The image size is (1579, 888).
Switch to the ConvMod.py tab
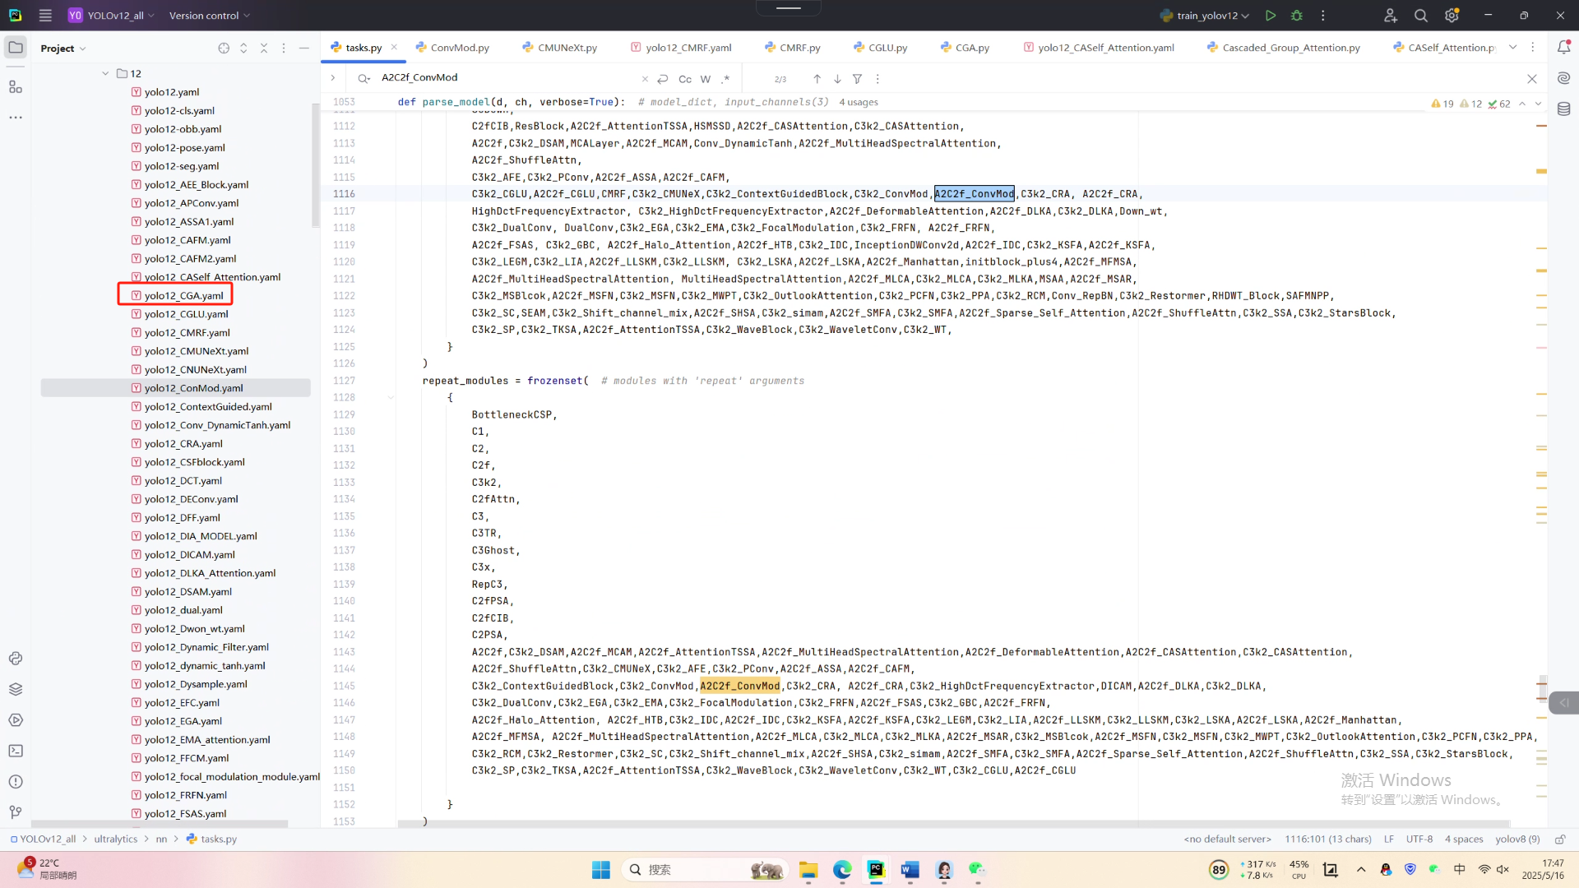pyautogui.click(x=459, y=48)
